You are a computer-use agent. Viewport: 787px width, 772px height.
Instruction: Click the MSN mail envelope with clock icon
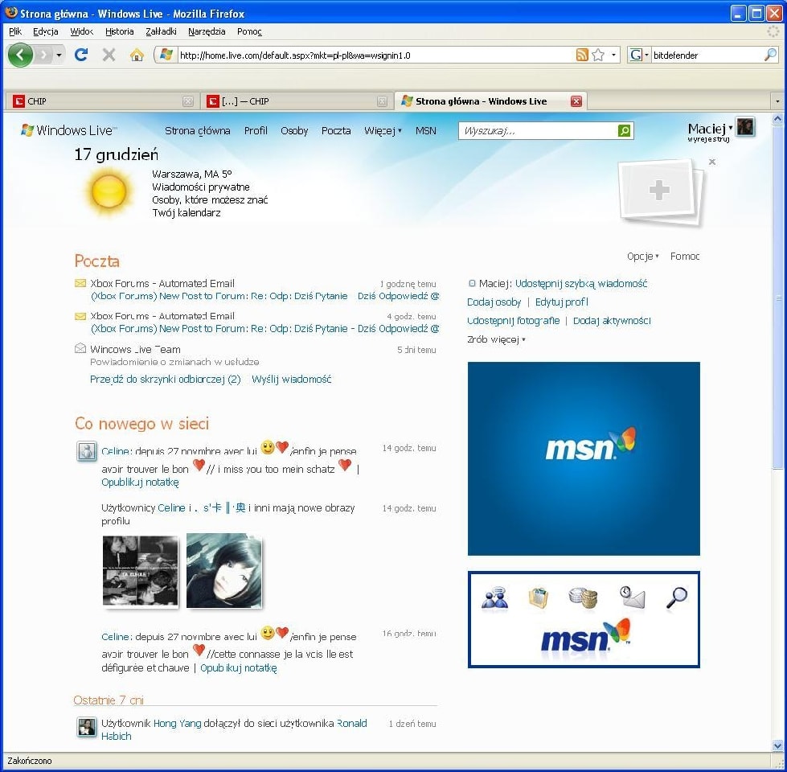(x=632, y=597)
